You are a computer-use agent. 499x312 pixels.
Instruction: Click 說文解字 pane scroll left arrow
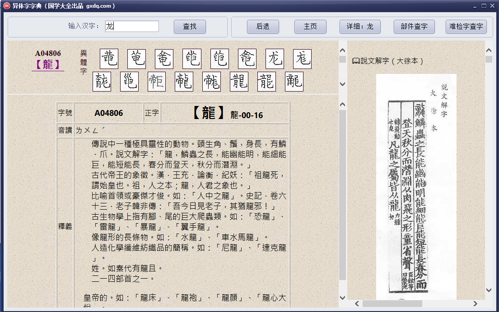point(357,304)
